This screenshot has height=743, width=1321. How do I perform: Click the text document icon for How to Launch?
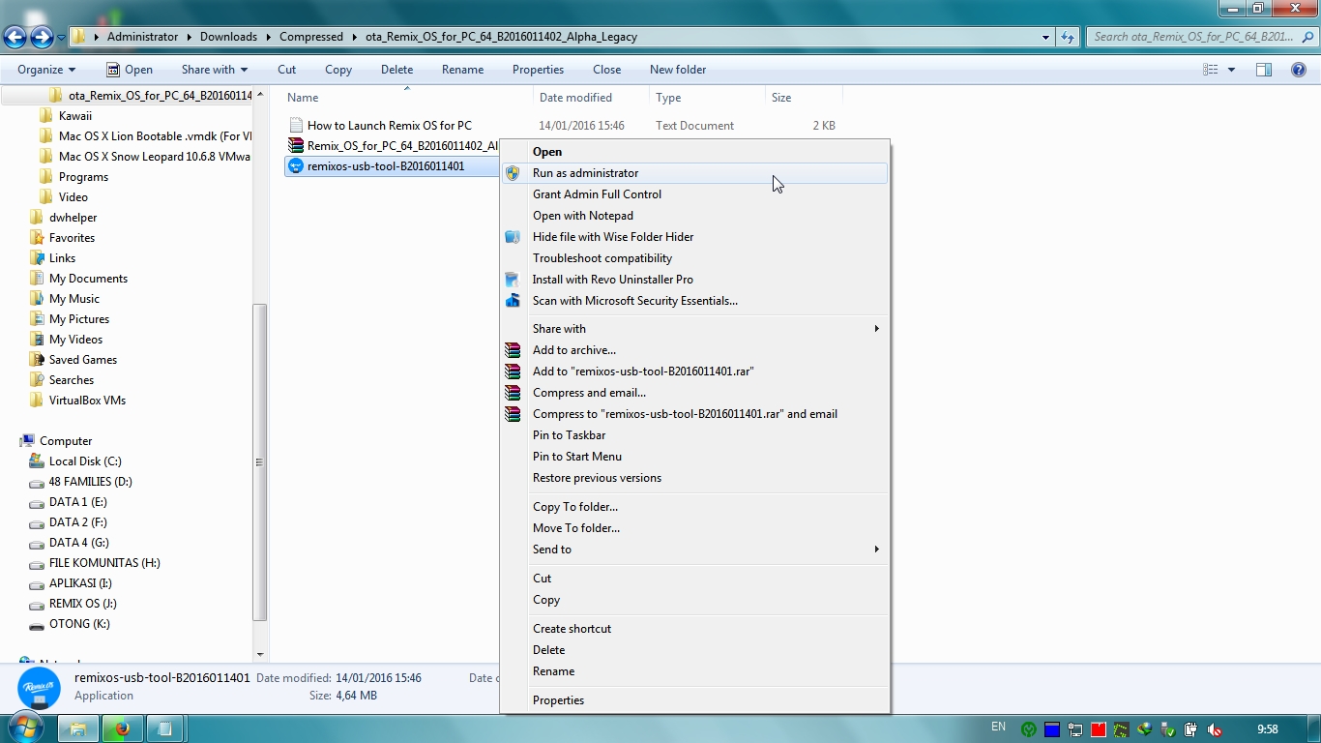tap(297, 126)
